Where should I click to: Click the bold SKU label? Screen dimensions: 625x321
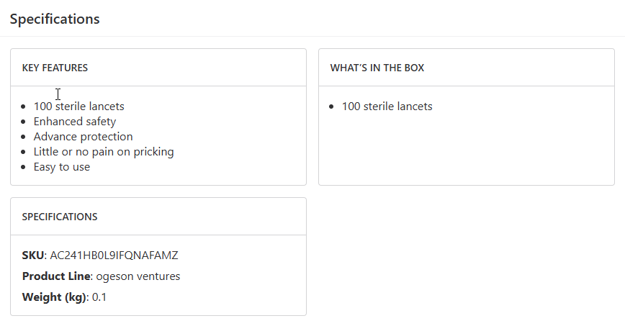(33, 256)
